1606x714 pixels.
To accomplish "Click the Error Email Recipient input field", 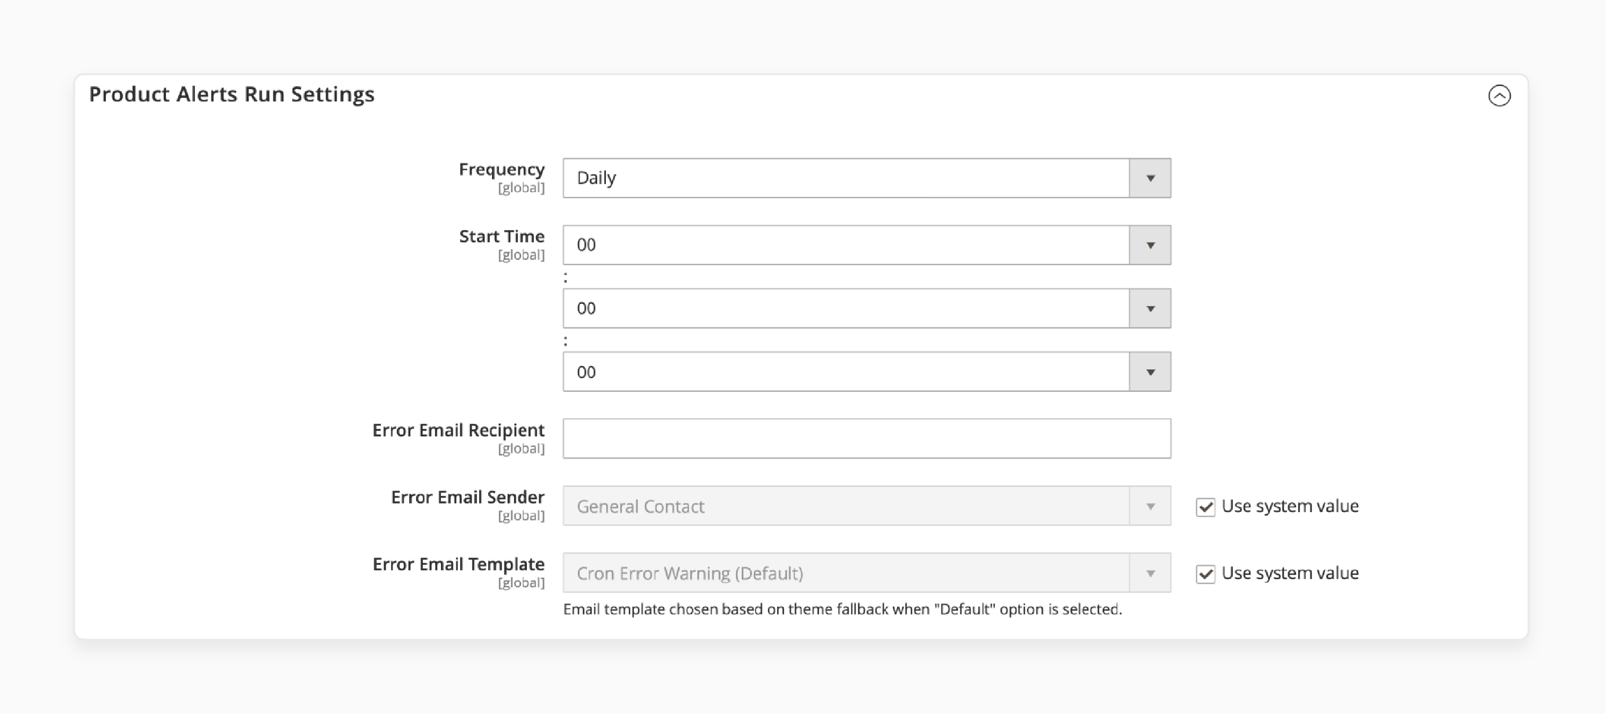I will [866, 439].
